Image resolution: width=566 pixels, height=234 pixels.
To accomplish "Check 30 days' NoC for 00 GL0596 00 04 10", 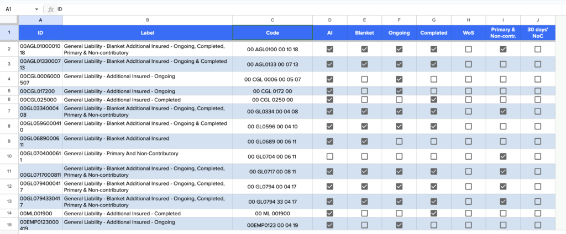I will tap(537, 127).
